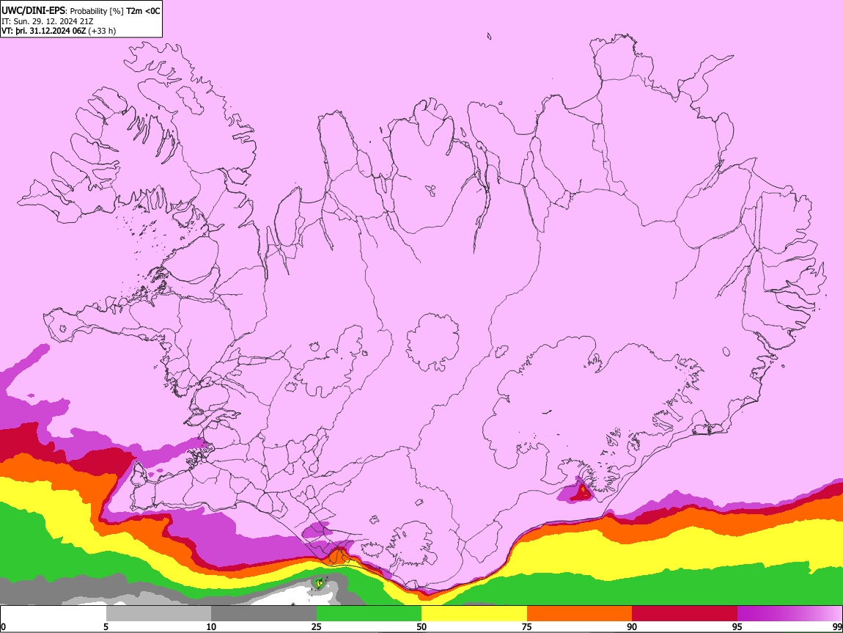Click the yellow 50–75% legend segment
Screen dimensions: 843x633
(x=474, y=614)
